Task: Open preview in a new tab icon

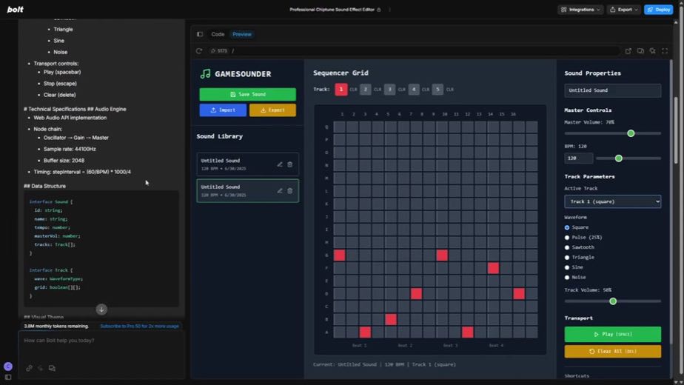Action: pyautogui.click(x=628, y=51)
